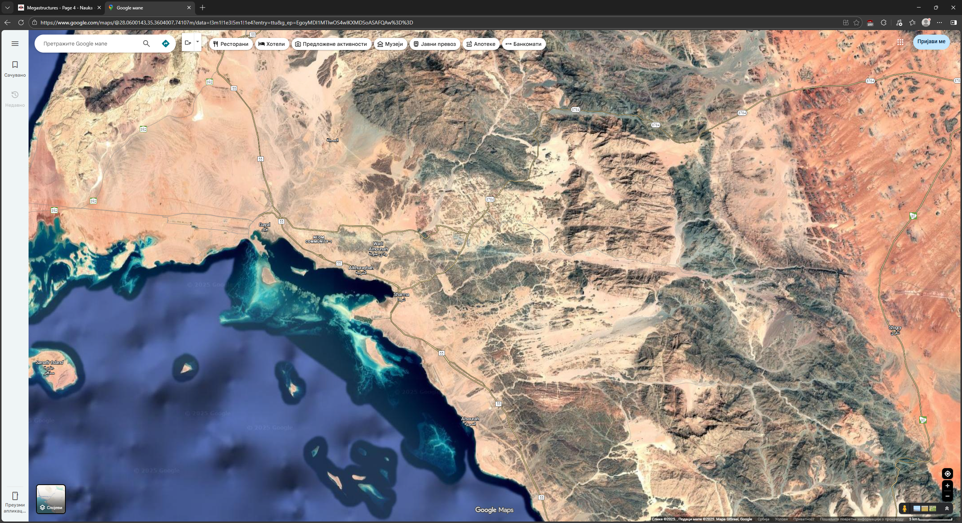Open the Google Maps hamburger menu
Image resolution: width=962 pixels, height=523 pixels.
coord(15,44)
